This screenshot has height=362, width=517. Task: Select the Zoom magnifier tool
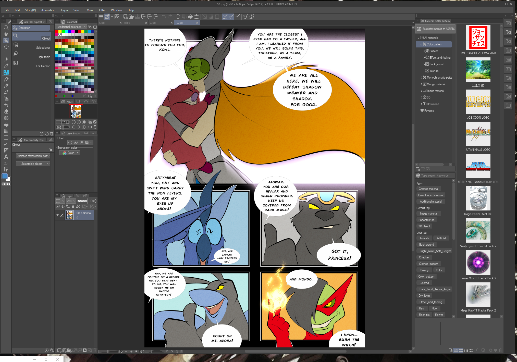coord(6,28)
